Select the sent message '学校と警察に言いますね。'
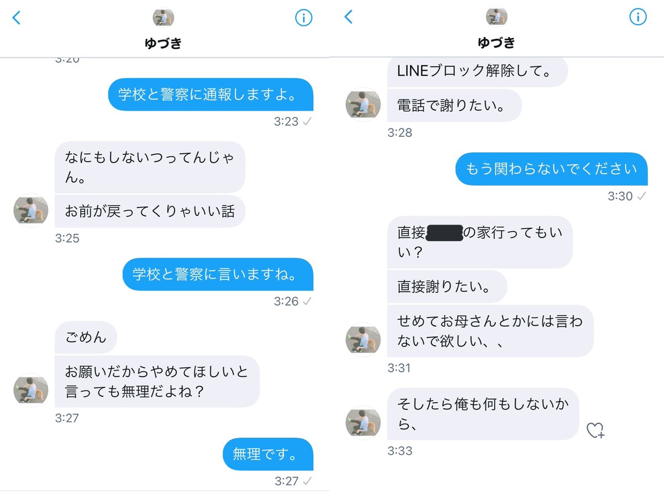The height and width of the screenshot is (493, 664). 218,274
